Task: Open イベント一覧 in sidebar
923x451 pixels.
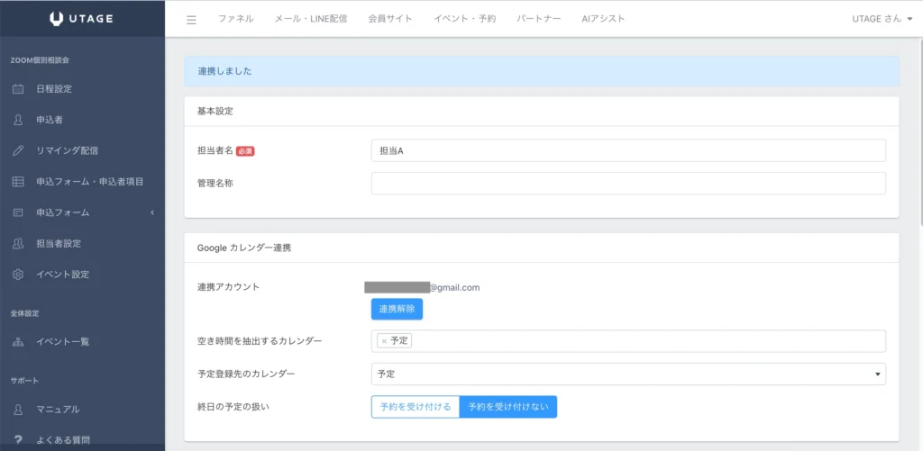Action: click(62, 342)
